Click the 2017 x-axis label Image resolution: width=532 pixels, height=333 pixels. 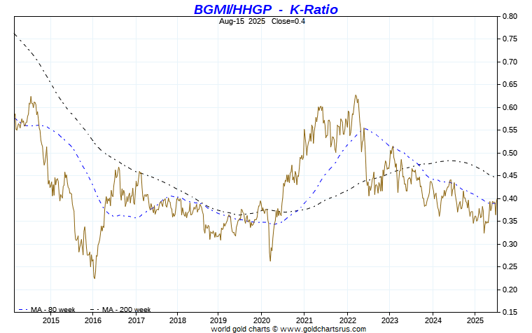click(136, 320)
